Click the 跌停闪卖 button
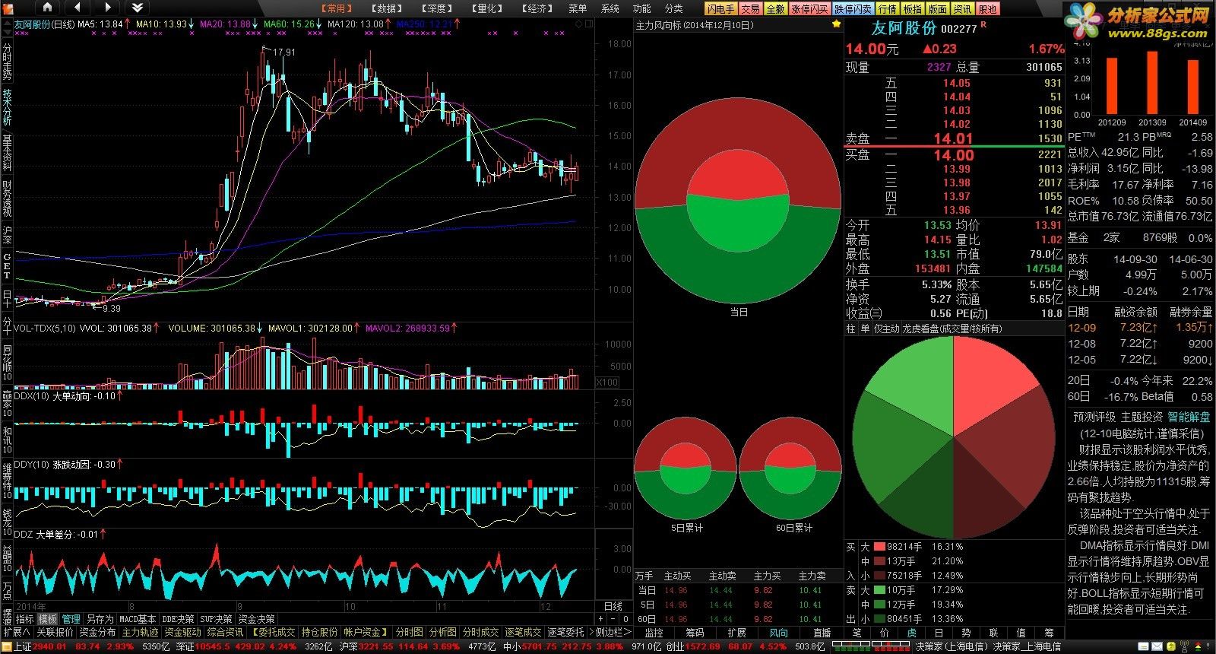 (853, 9)
